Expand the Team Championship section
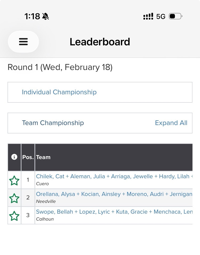Image resolution: width=200 pixels, height=255 pixels. point(53,123)
